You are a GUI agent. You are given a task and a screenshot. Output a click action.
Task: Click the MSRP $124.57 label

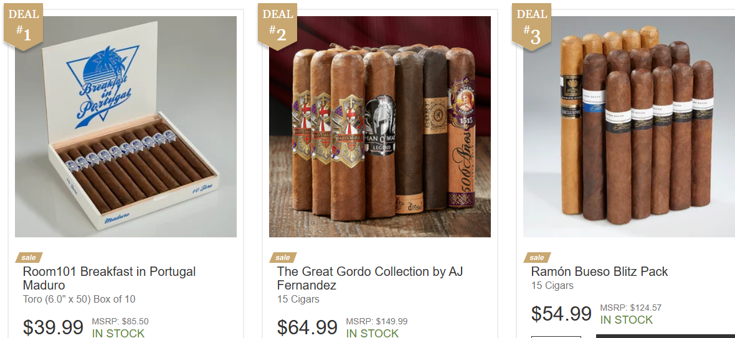tap(630, 308)
